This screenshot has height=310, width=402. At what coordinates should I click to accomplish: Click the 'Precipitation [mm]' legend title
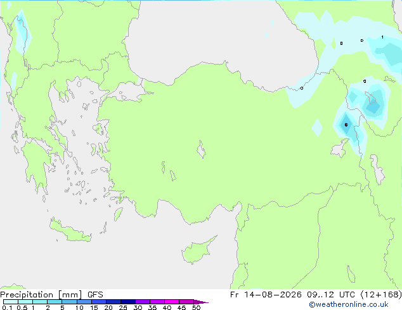(41, 295)
